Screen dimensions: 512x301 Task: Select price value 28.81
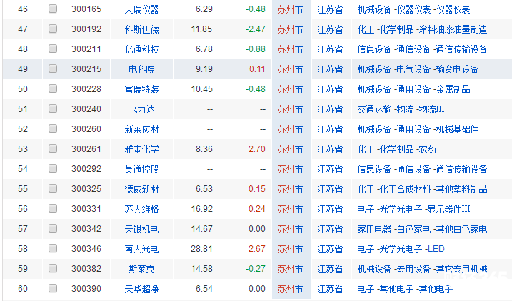click(x=201, y=249)
